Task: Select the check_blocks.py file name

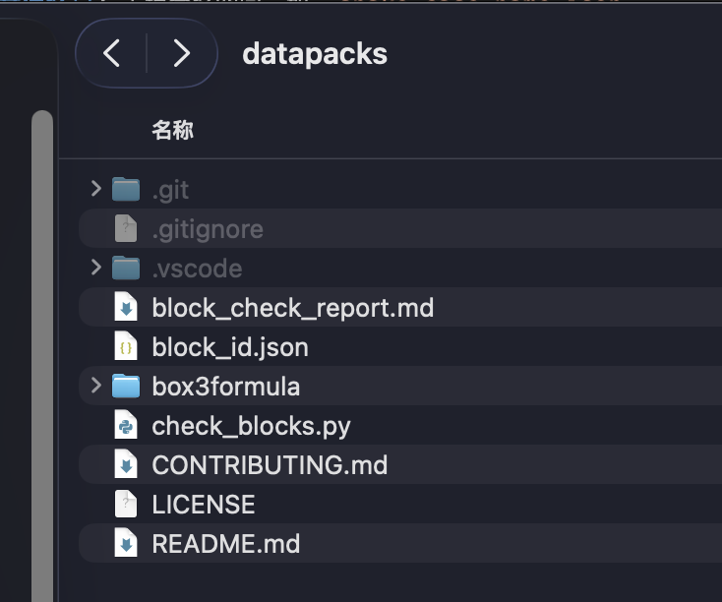Action: [x=251, y=426]
